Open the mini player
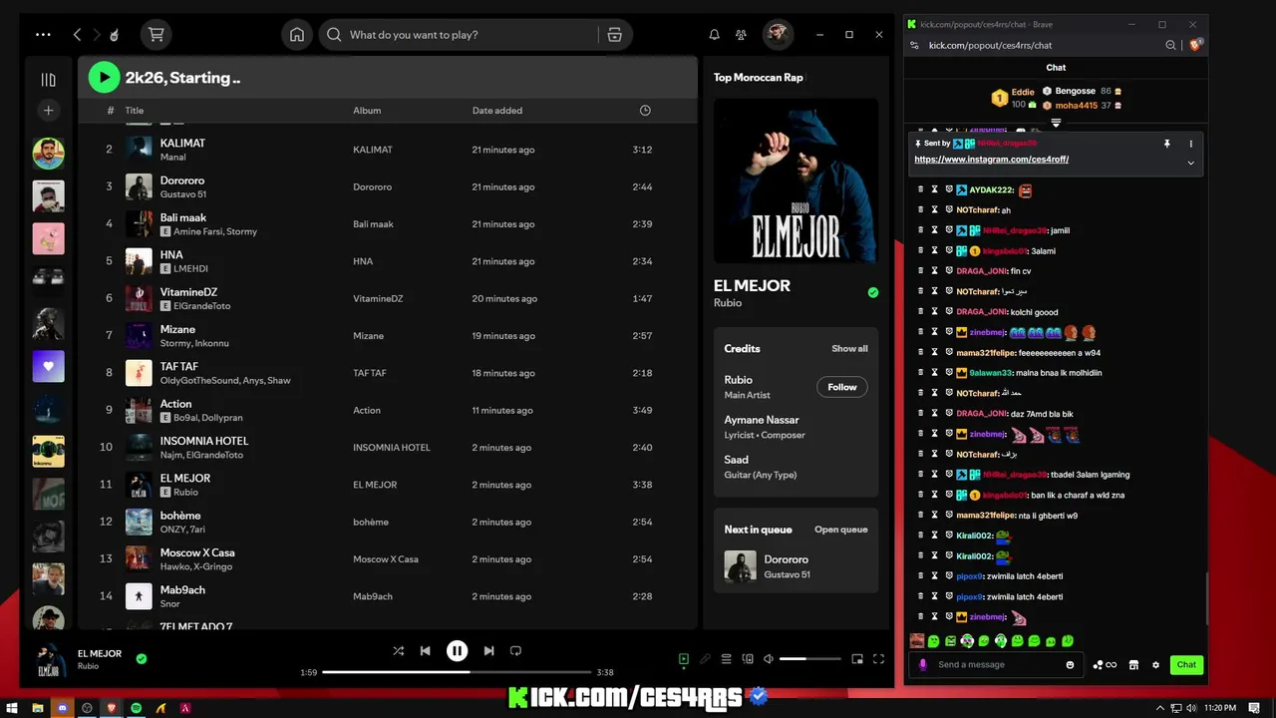The image size is (1276, 718). (857, 659)
